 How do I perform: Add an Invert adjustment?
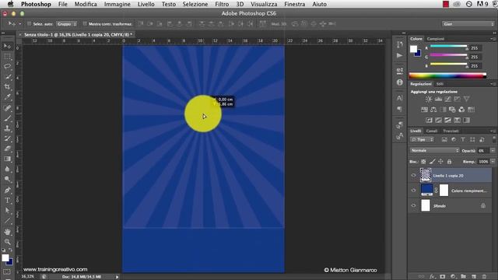(x=429, y=120)
